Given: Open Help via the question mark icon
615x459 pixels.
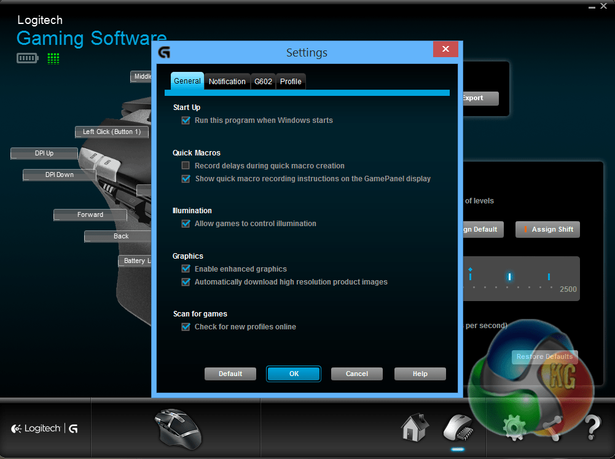Looking at the screenshot, I should (x=592, y=427).
